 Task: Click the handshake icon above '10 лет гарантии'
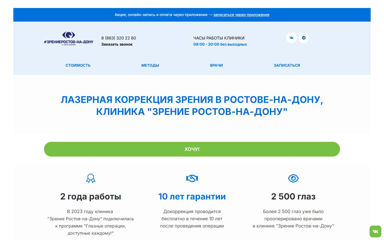pos(192,178)
